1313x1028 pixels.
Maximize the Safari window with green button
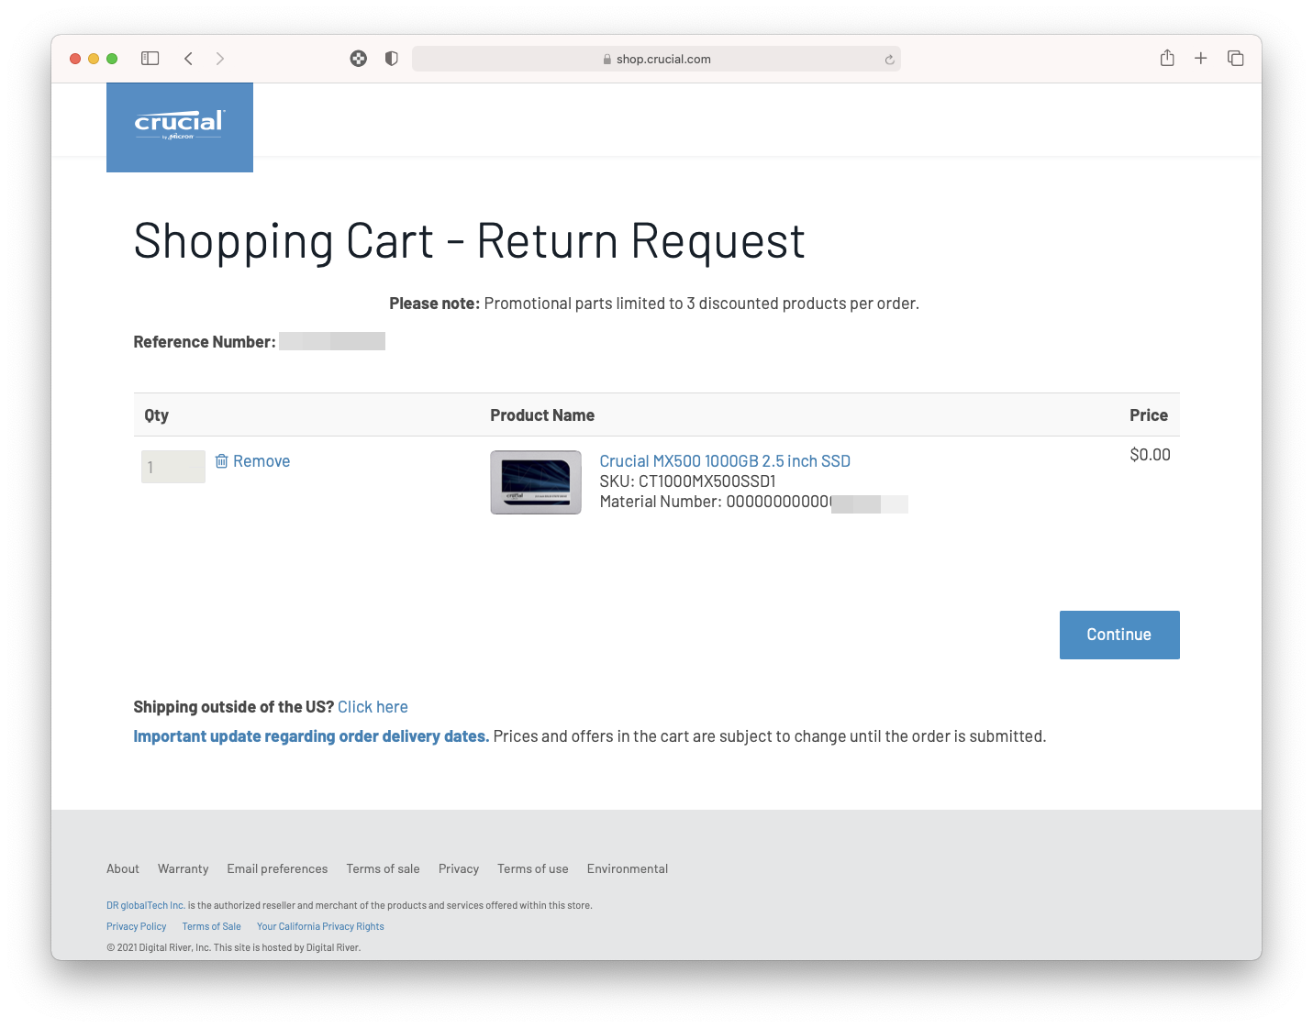coord(112,59)
